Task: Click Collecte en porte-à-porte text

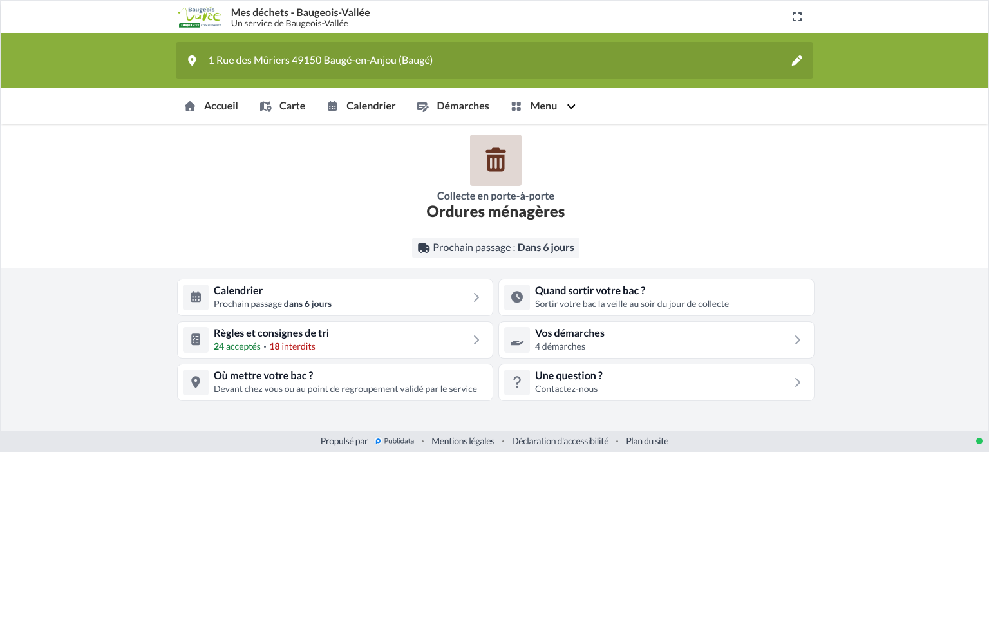Action: (496, 196)
